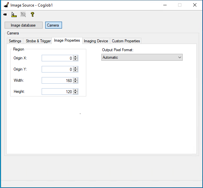Go to the Imaging Device tab

tap(96, 41)
